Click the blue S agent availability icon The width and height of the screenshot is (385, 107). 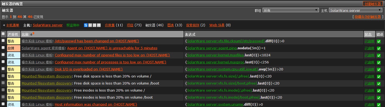coord(86,25)
